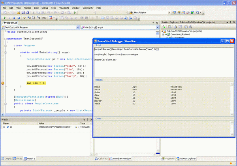Click the Properties Window icon in the standard toolbar

(x=179, y=13)
